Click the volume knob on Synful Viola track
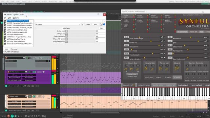Screen dimensions: 210x118 click(26, 96)
